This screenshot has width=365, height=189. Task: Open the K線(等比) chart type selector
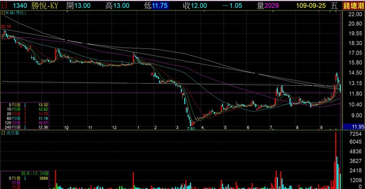(13, 13)
